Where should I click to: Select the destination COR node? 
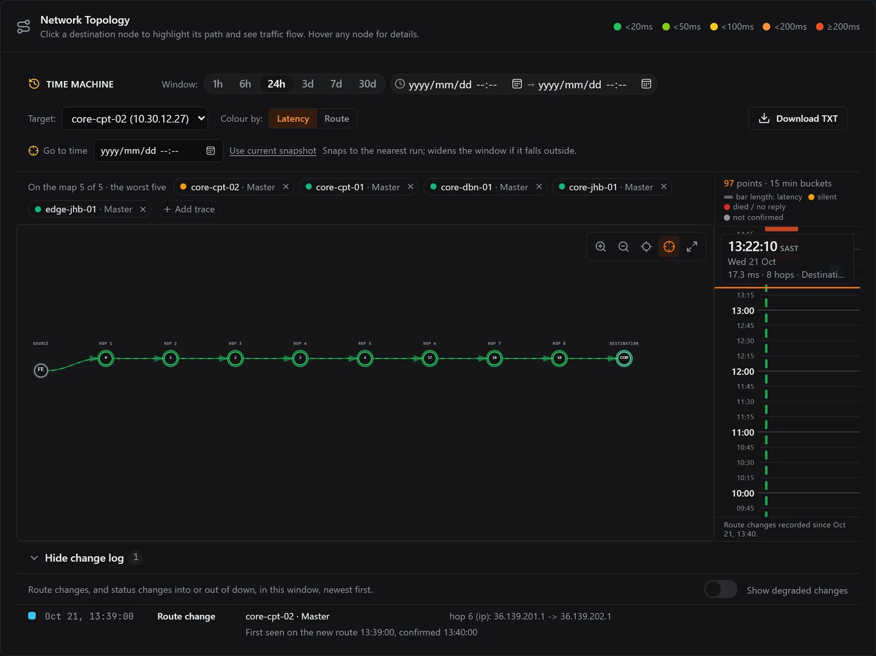pyautogui.click(x=624, y=358)
